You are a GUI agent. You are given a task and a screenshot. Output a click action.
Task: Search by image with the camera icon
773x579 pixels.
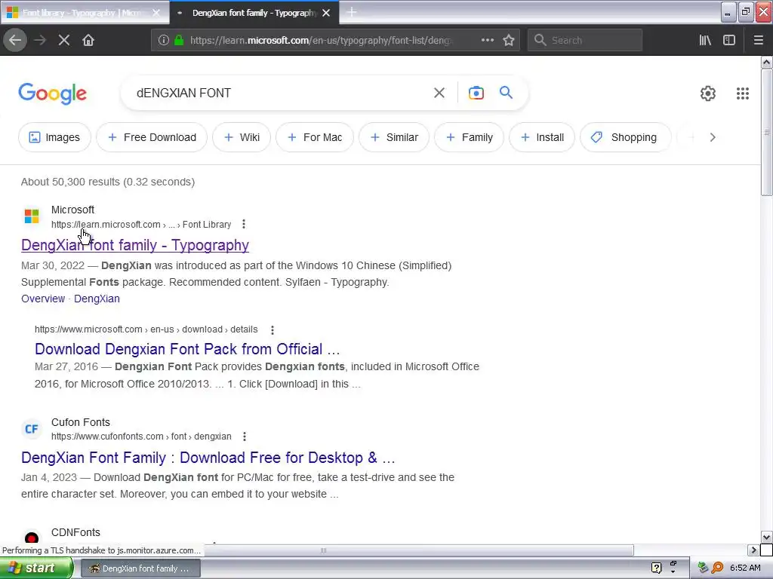coord(476,93)
